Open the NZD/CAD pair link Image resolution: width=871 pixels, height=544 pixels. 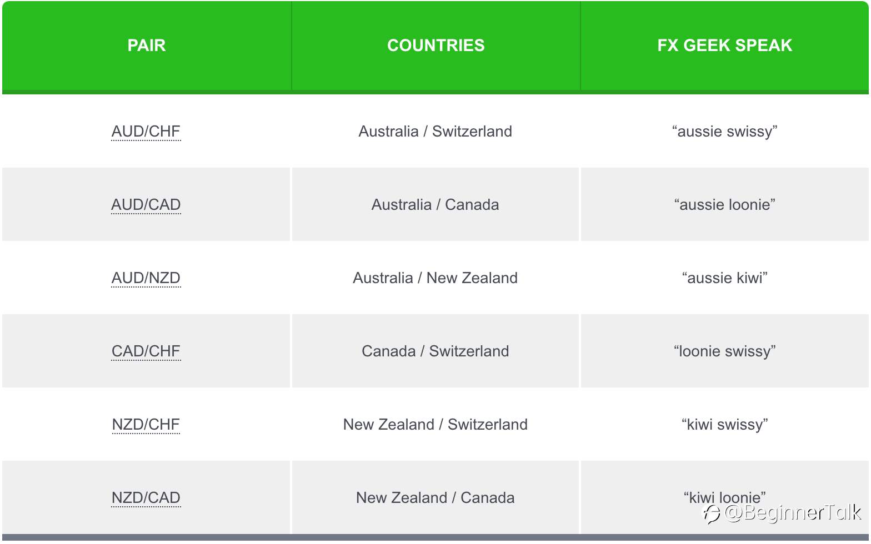pyautogui.click(x=146, y=498)
